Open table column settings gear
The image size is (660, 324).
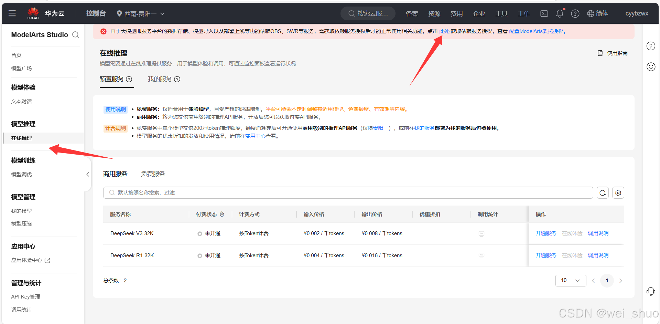coord(618,193)
